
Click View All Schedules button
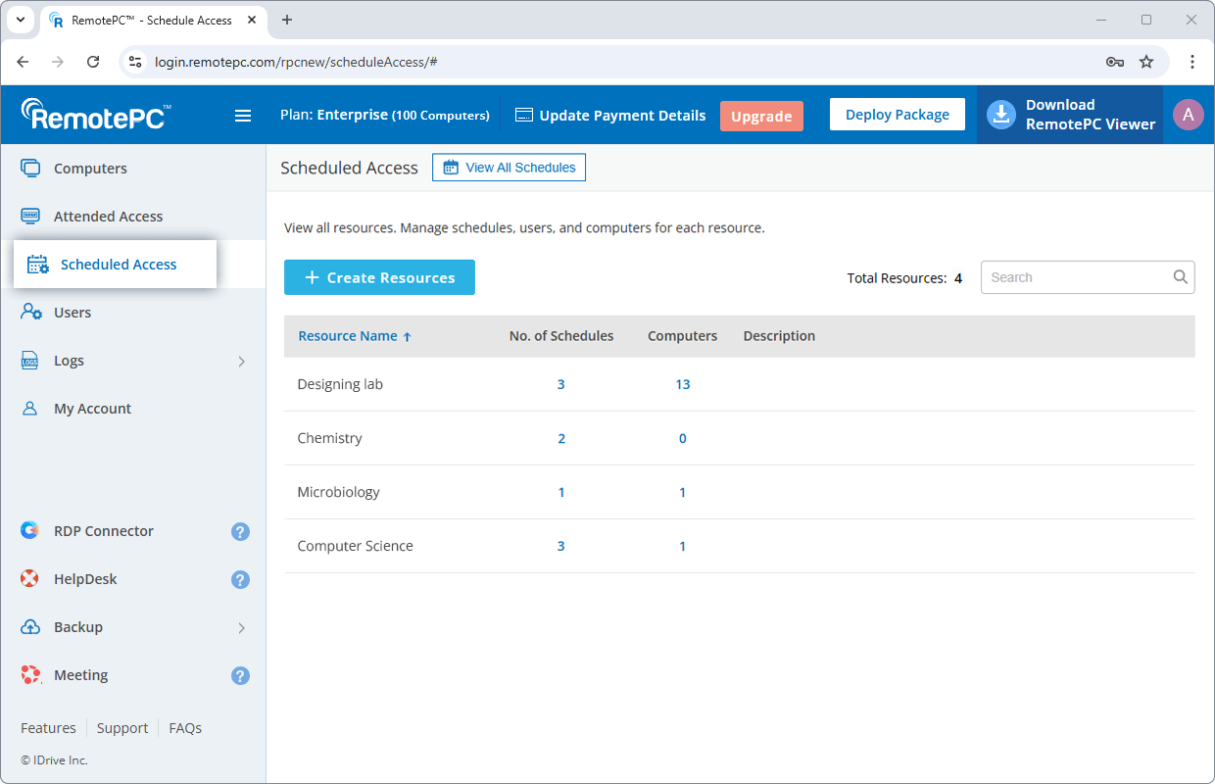tap(509, 168)
